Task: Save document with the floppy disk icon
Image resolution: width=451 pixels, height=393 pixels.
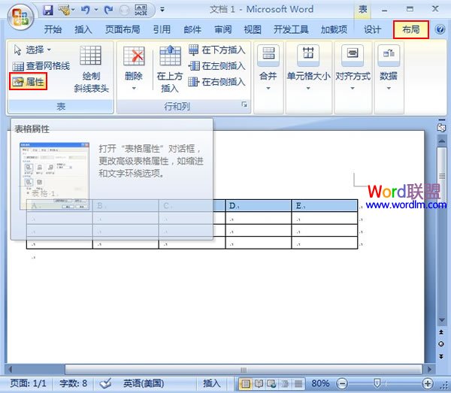Action: pos(48,10)
